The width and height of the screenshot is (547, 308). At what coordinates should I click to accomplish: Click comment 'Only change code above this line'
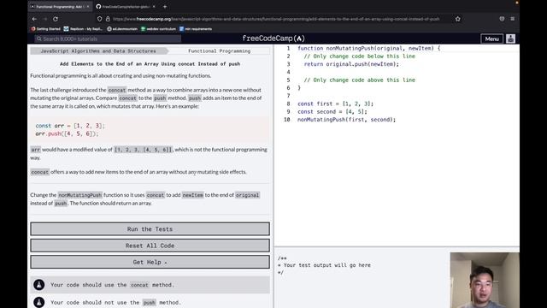[359, 80]
